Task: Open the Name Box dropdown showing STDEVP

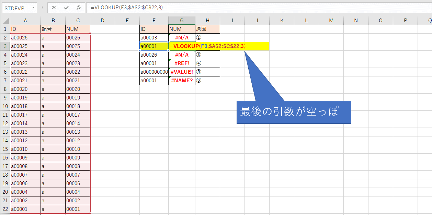Action: coord(33,8)
